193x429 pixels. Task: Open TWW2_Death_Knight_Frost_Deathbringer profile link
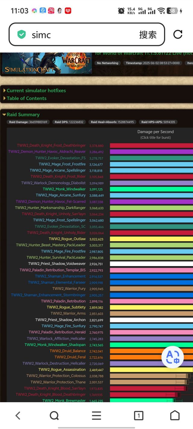pos(51,145)
